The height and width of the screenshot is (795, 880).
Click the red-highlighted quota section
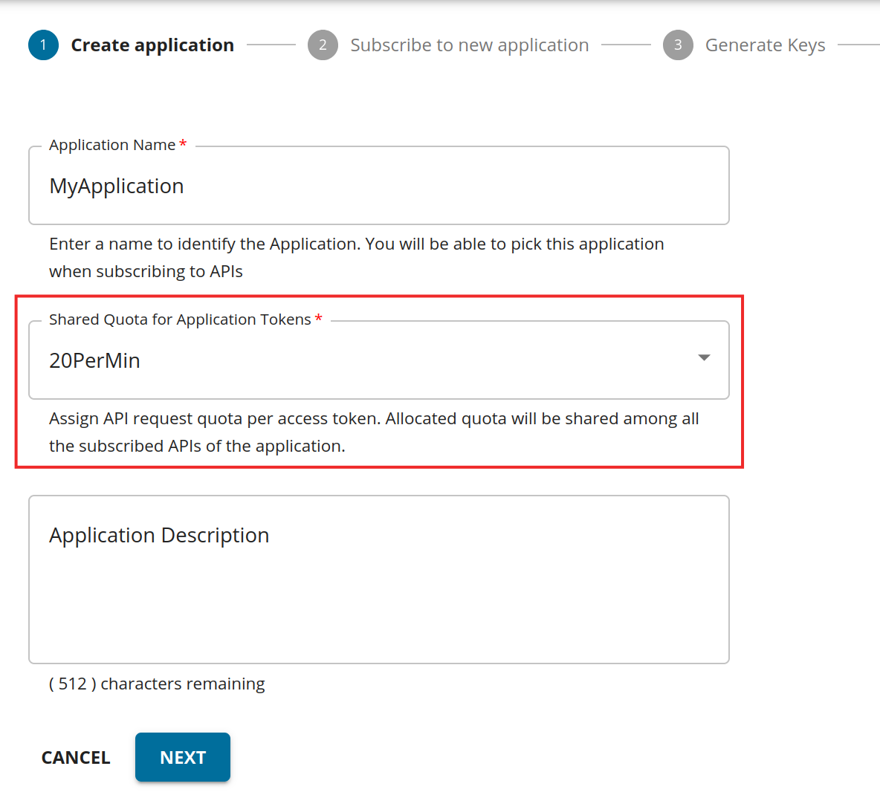coord(379,382)
